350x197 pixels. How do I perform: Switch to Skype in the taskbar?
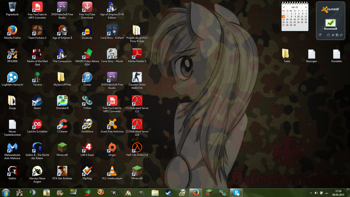(236, 193)
